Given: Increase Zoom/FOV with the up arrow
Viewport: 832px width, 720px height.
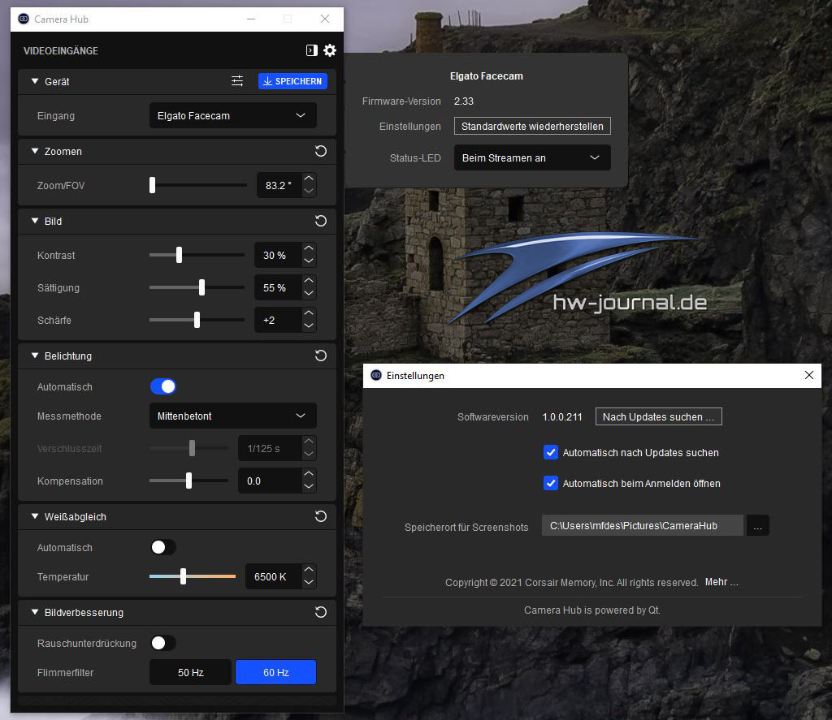Looking at the screenshot, I should pos(309,179).
